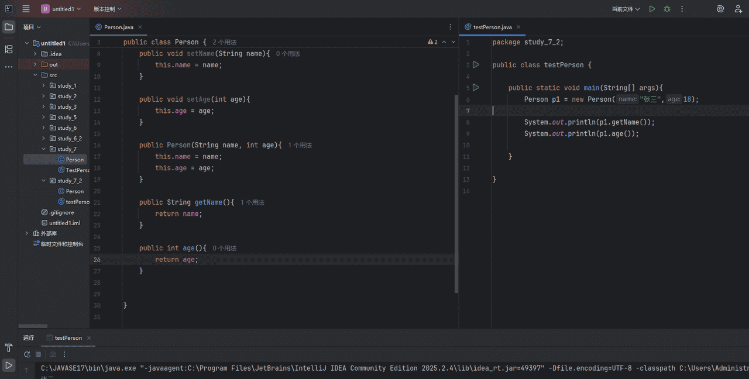Click the Person.java editor vertical scrollbar

pyautogui.click(x=456, y=193)
